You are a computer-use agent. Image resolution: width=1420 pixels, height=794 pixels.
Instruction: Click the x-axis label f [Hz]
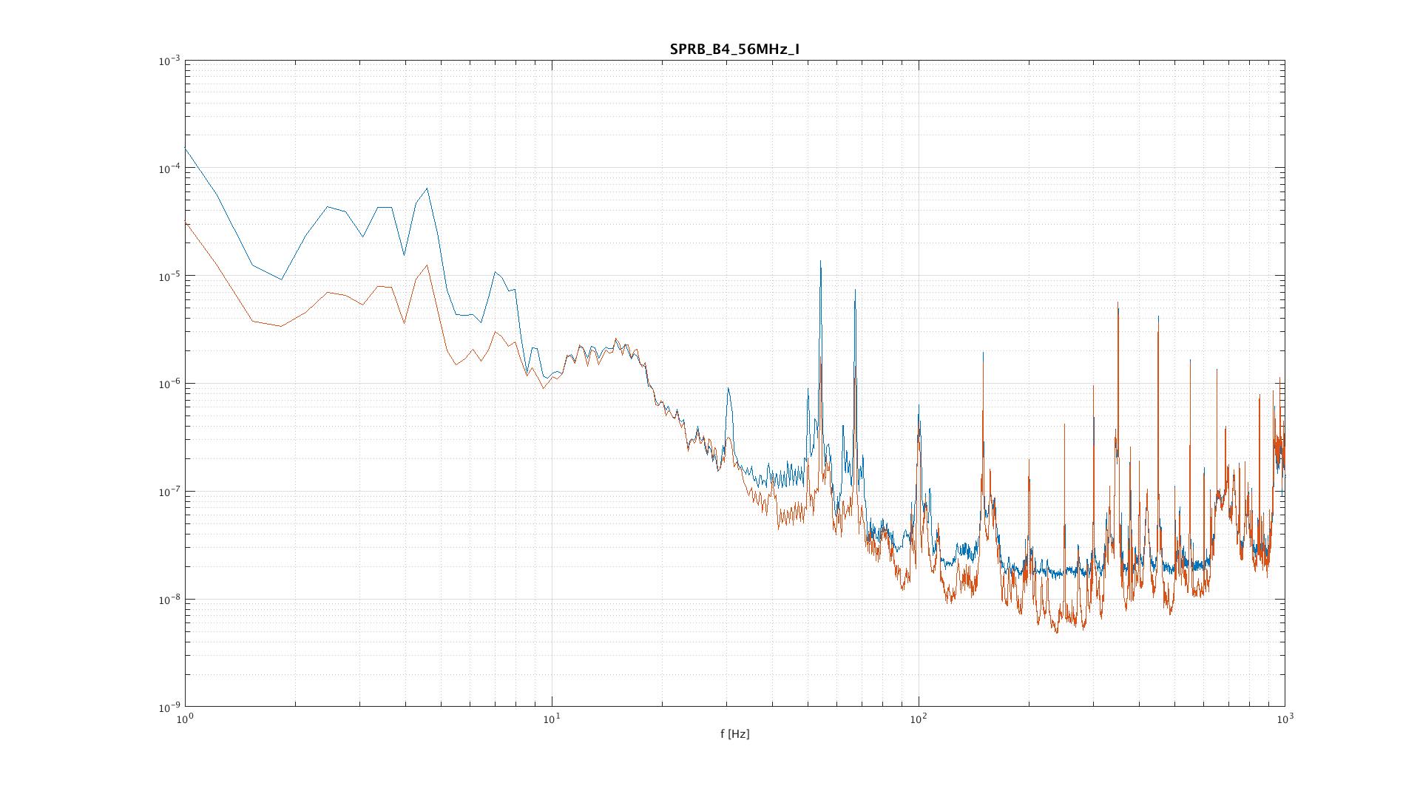734,734
